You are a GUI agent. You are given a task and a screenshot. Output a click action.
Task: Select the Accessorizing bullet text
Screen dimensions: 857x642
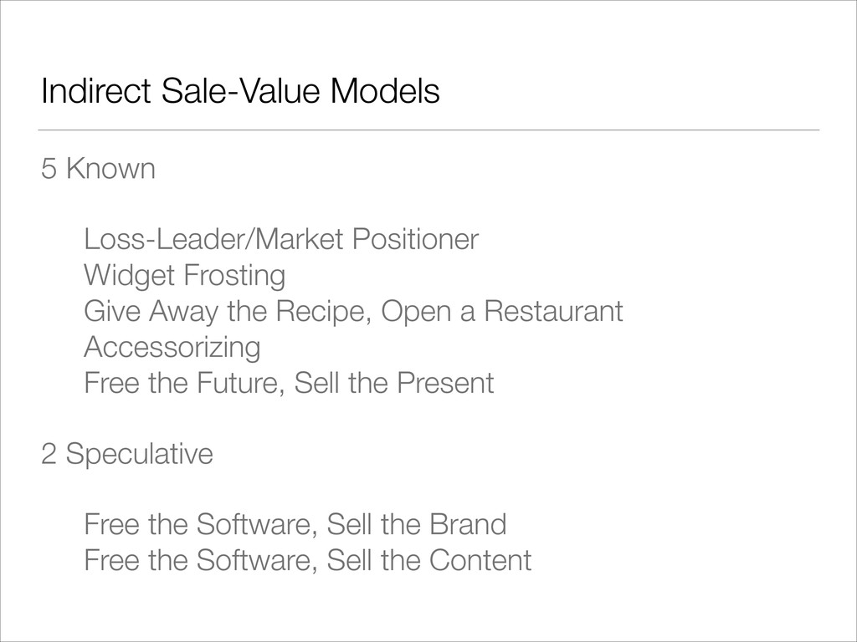172,348
